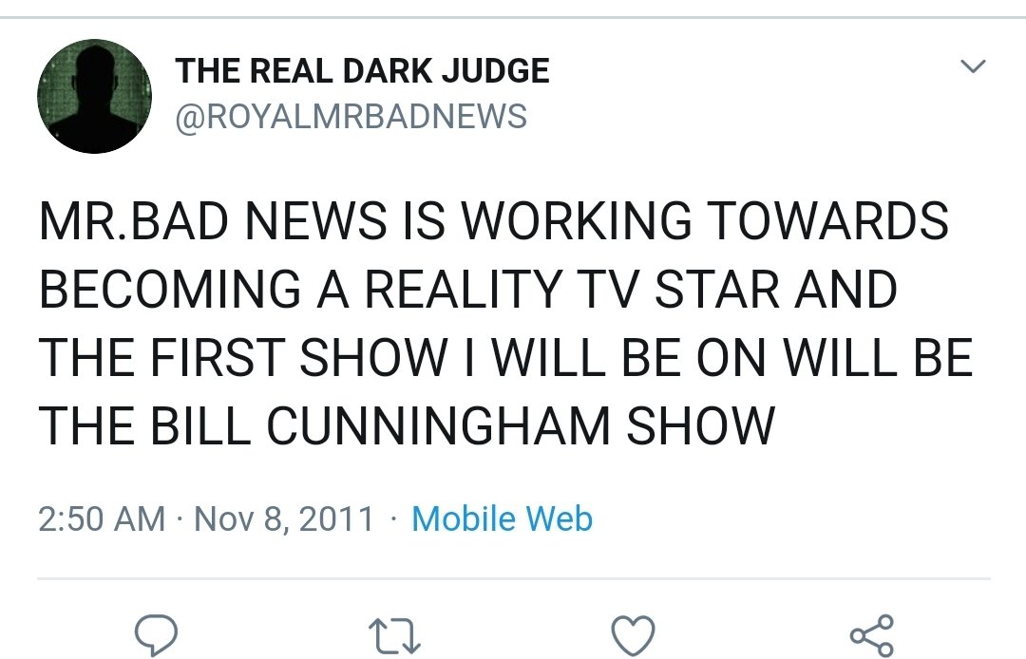Show more actions via the down arrow
This screenshot has height=659, width=1026.
[973, 66]
